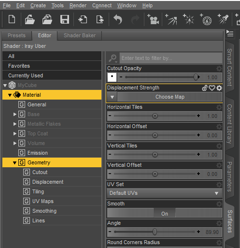The height and width of the screenshot is (248, 240).
Task: Click the Cutout Opacity slider handle
Action: 196,77
